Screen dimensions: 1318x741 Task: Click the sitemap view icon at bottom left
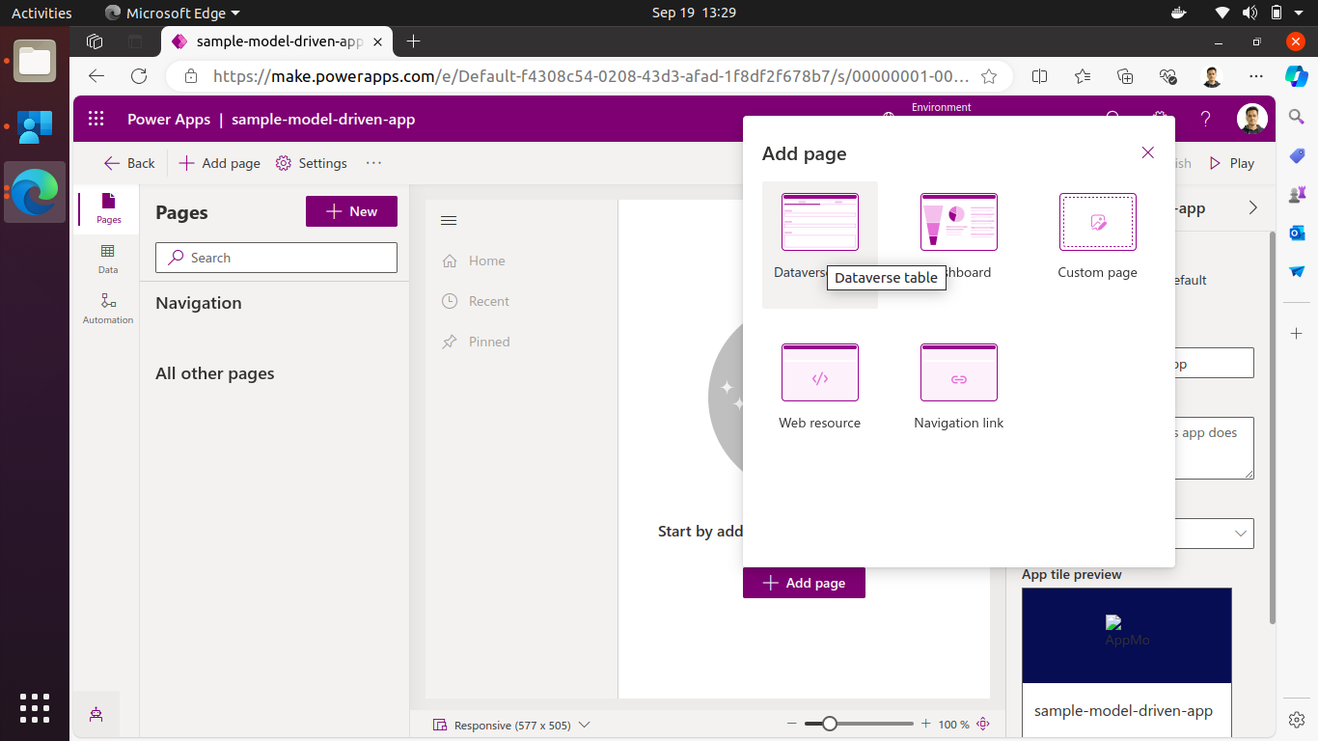[96, 715]
